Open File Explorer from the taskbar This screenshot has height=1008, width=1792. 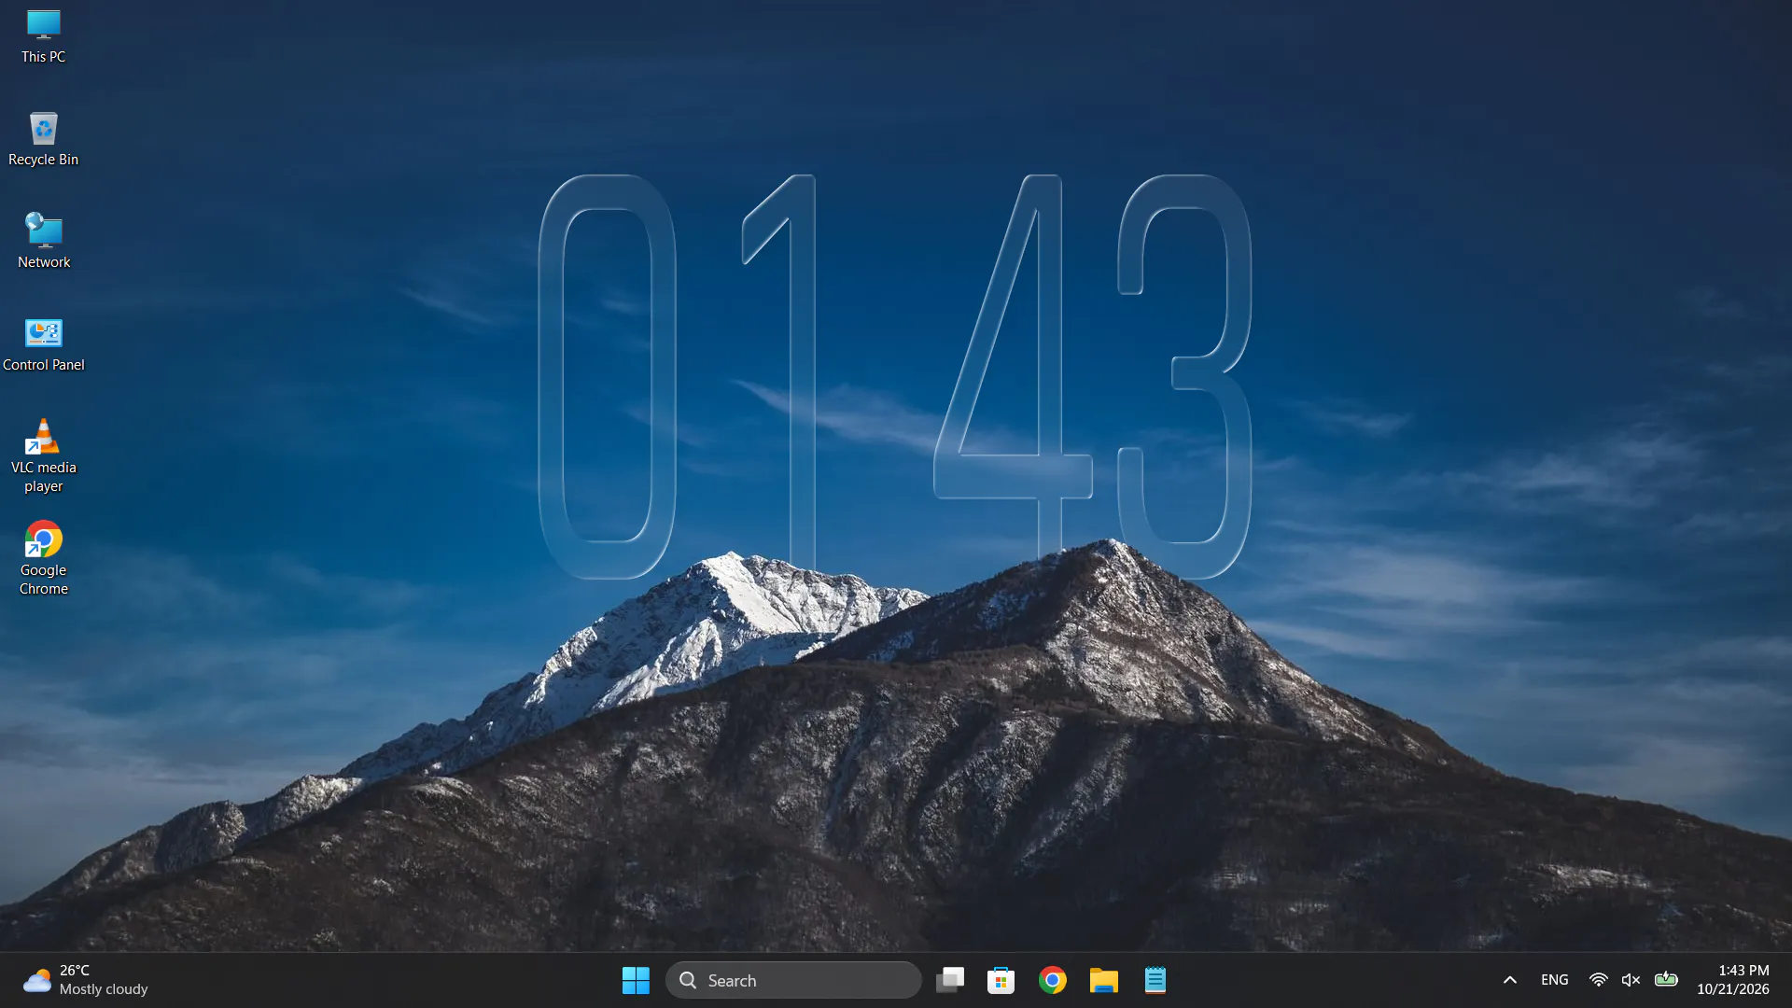coord(1104,980)
